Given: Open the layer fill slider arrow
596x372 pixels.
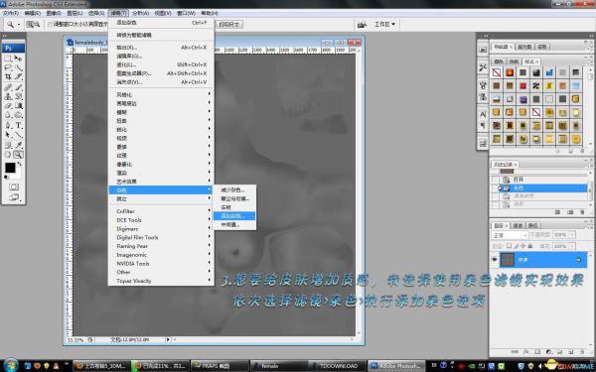Looking at the screenshot, I should 572,246.
